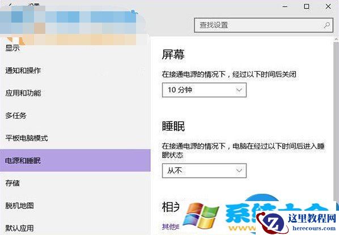Image resolution: width=339 pixels, height=235 pixels.
Task: Select 通知和操作 in the sidebar
Action: click(x=23, y=71)
